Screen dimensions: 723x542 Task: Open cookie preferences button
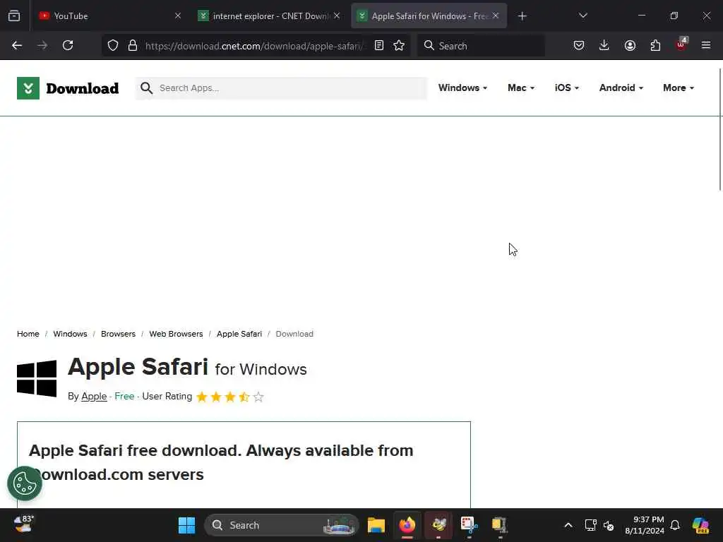click(25, 483)
